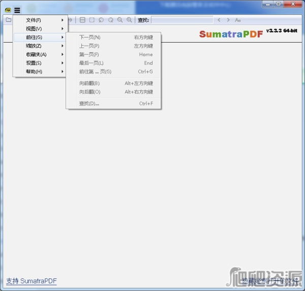Click the open file folder icon
The image size is (305, 291).
click(x=8, y=20)
